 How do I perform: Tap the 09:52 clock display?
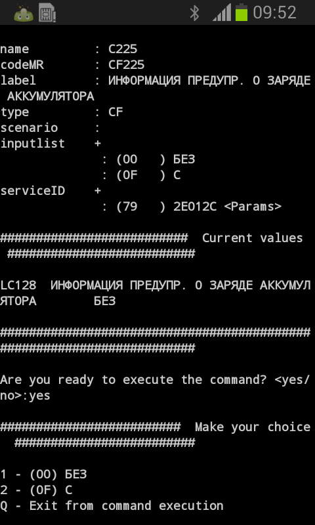pyautogui.click(x=275, y=13)
